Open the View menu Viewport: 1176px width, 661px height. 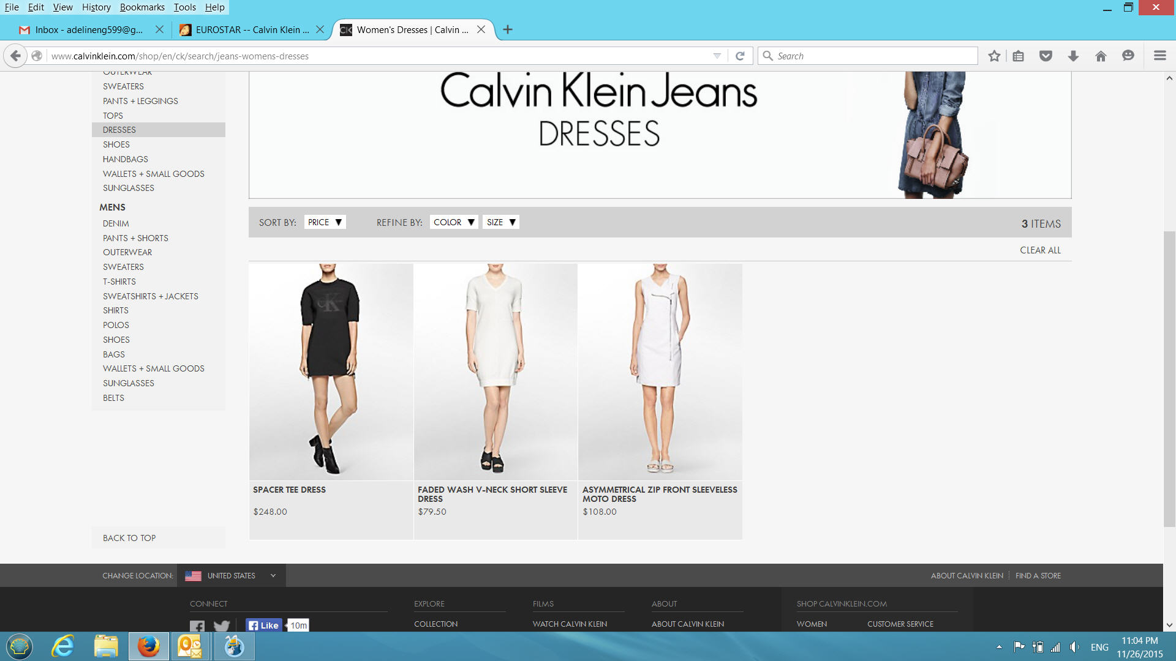click(62, 7)
